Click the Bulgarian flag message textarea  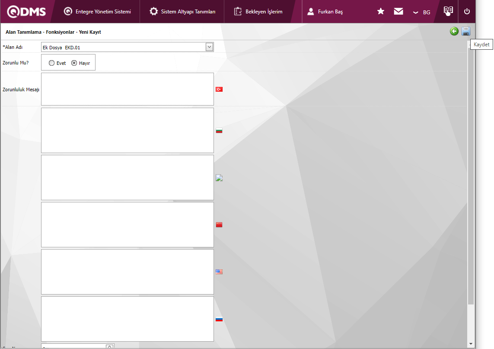point(127,131)
